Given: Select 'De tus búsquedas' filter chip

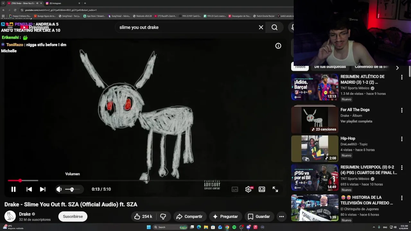Looking at the screenshot, I should point(330,67).
